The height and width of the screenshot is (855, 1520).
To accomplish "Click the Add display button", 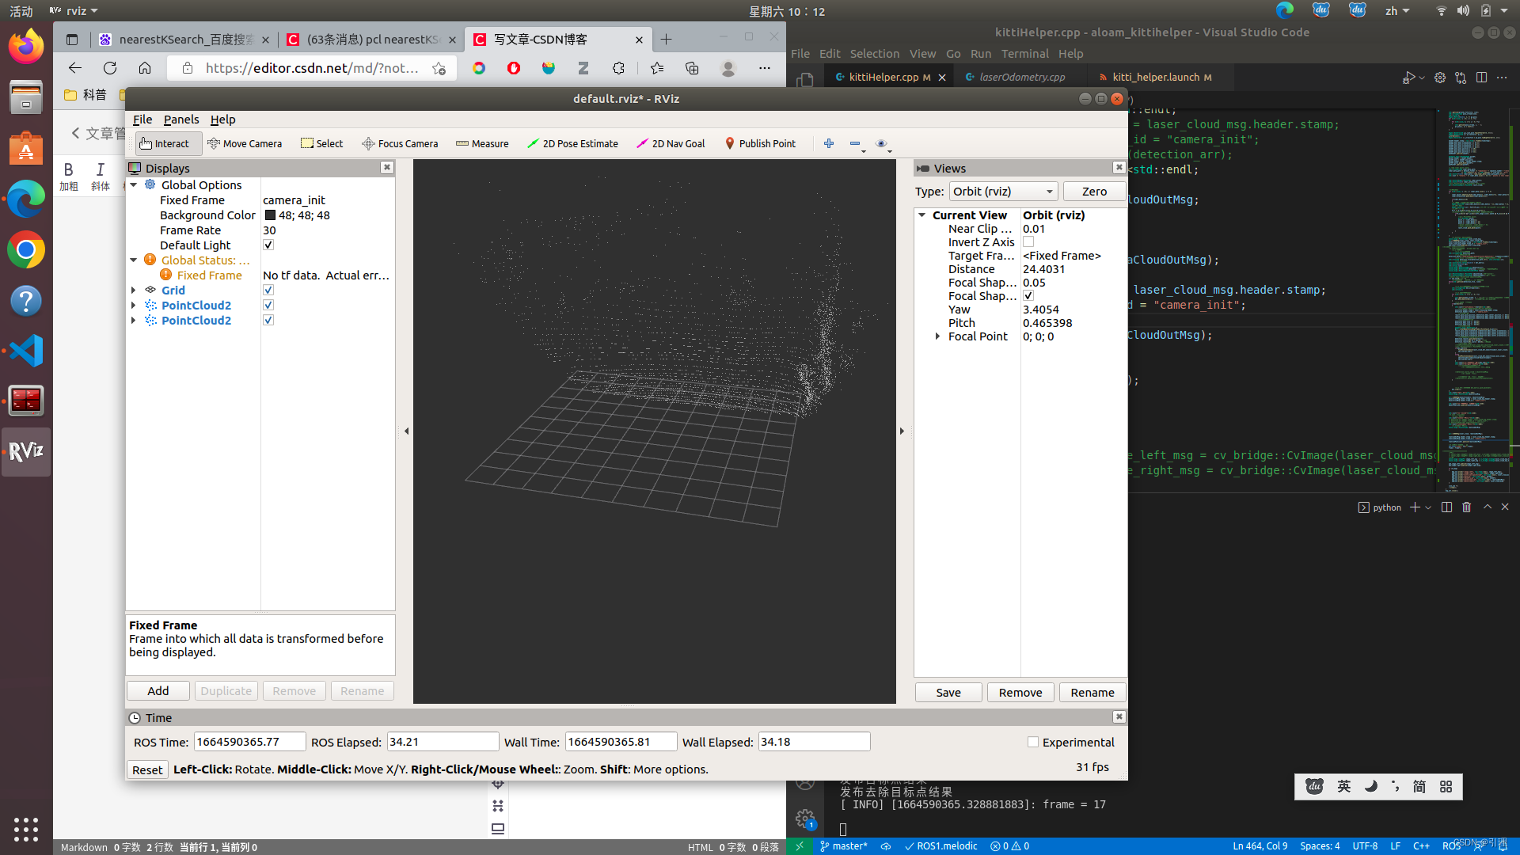I will (x=158, y=691).
